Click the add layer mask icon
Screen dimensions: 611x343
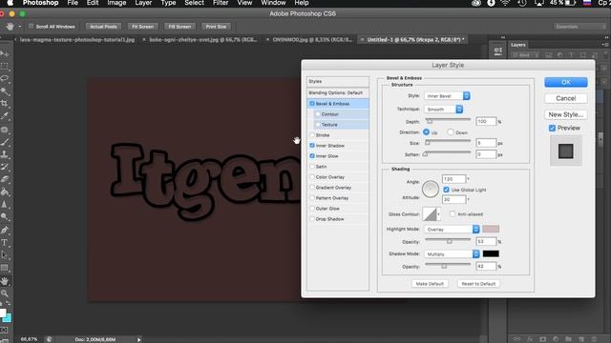point(542,339)
